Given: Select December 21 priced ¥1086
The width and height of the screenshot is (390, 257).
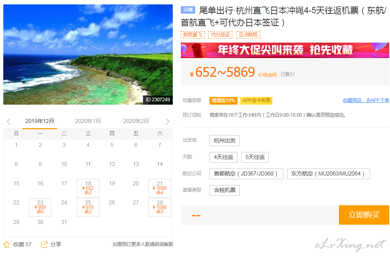Looking at the screenshot, I should 160,188.
